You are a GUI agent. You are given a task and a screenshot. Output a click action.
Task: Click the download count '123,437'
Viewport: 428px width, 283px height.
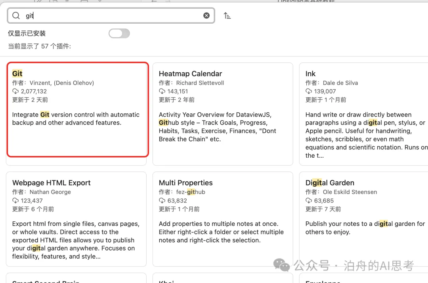[x=32, y=201]
